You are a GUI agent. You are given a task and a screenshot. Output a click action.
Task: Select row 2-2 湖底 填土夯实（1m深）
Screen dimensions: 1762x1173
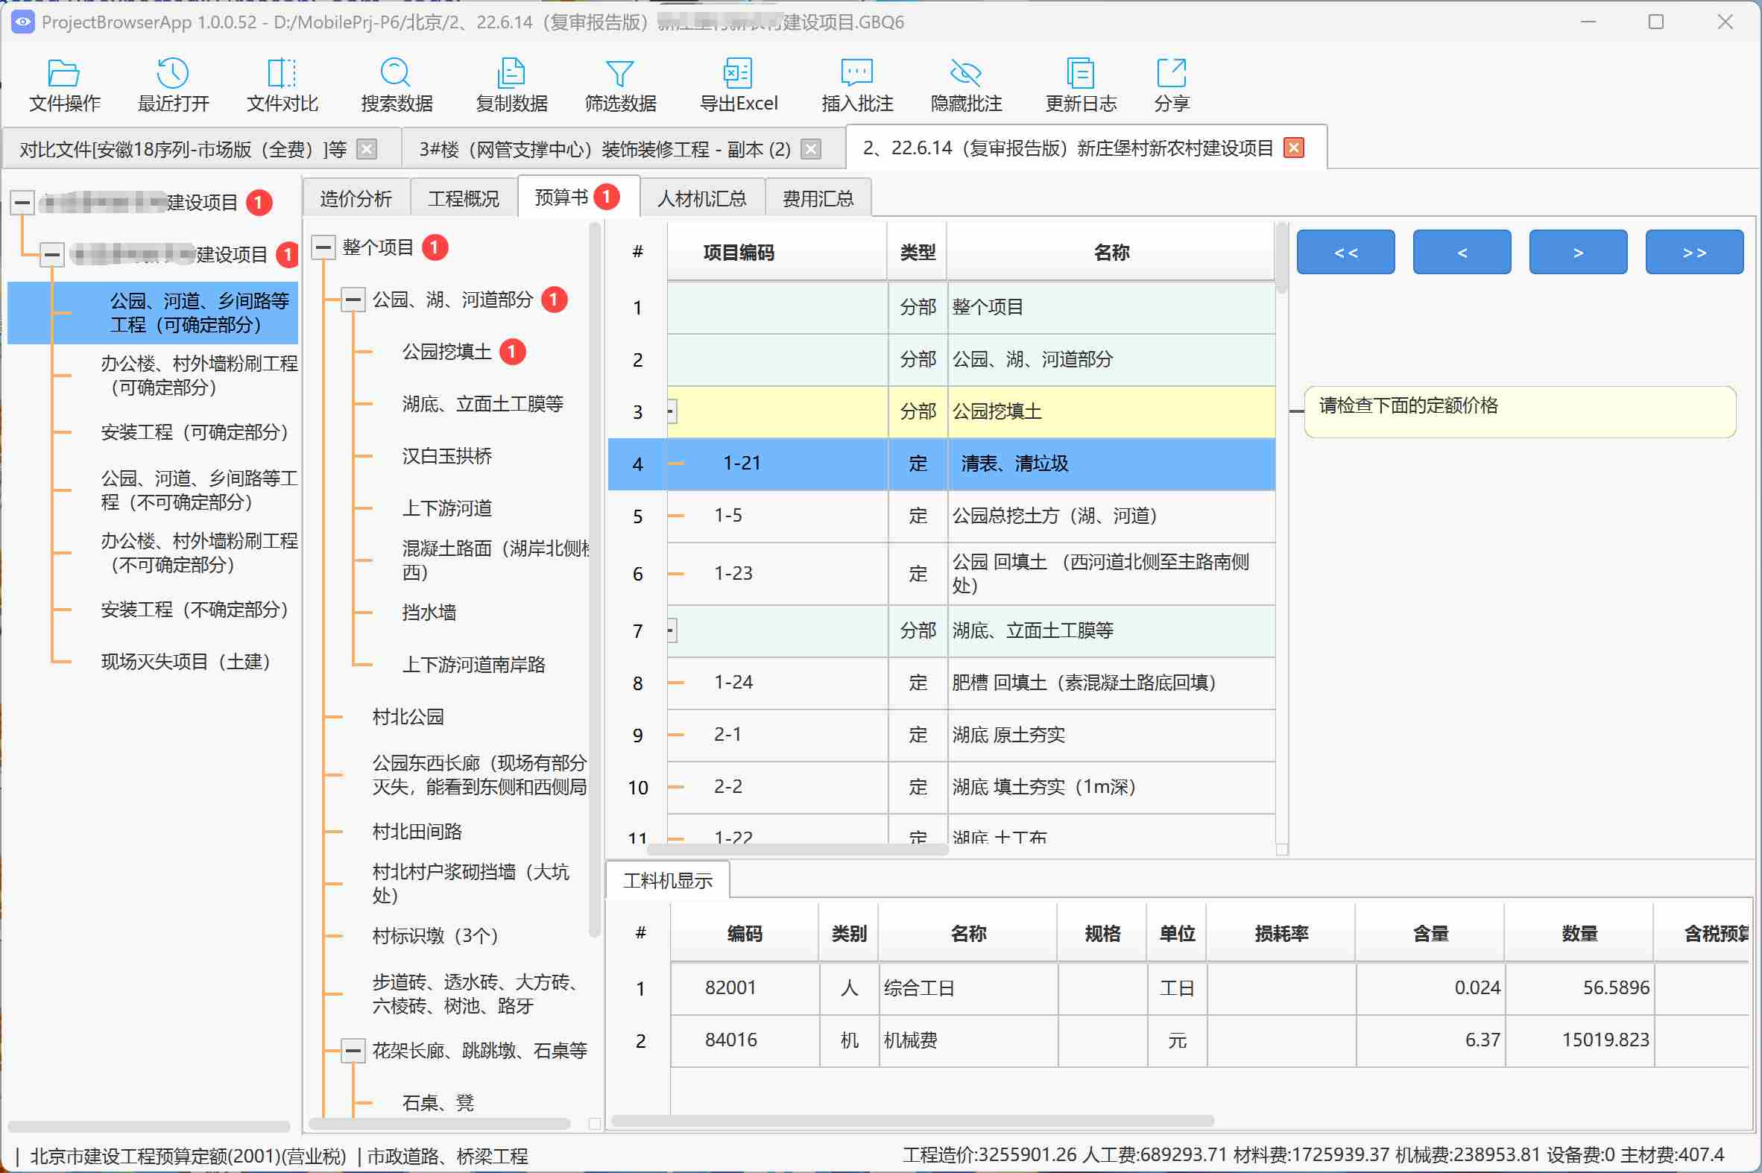pos(941,787)
